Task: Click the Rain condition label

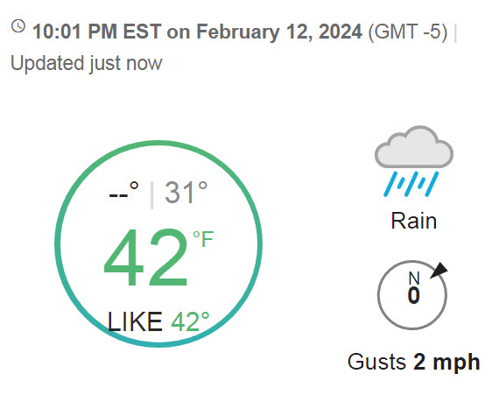Action: (413, 221)
